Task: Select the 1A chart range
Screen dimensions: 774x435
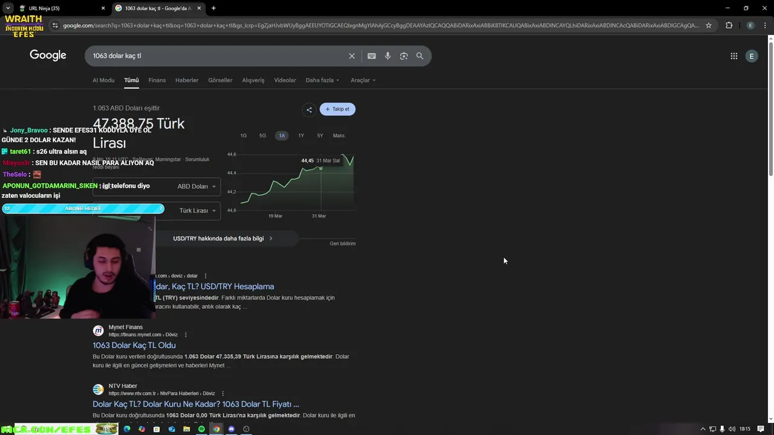Action: tap(282, 136)
